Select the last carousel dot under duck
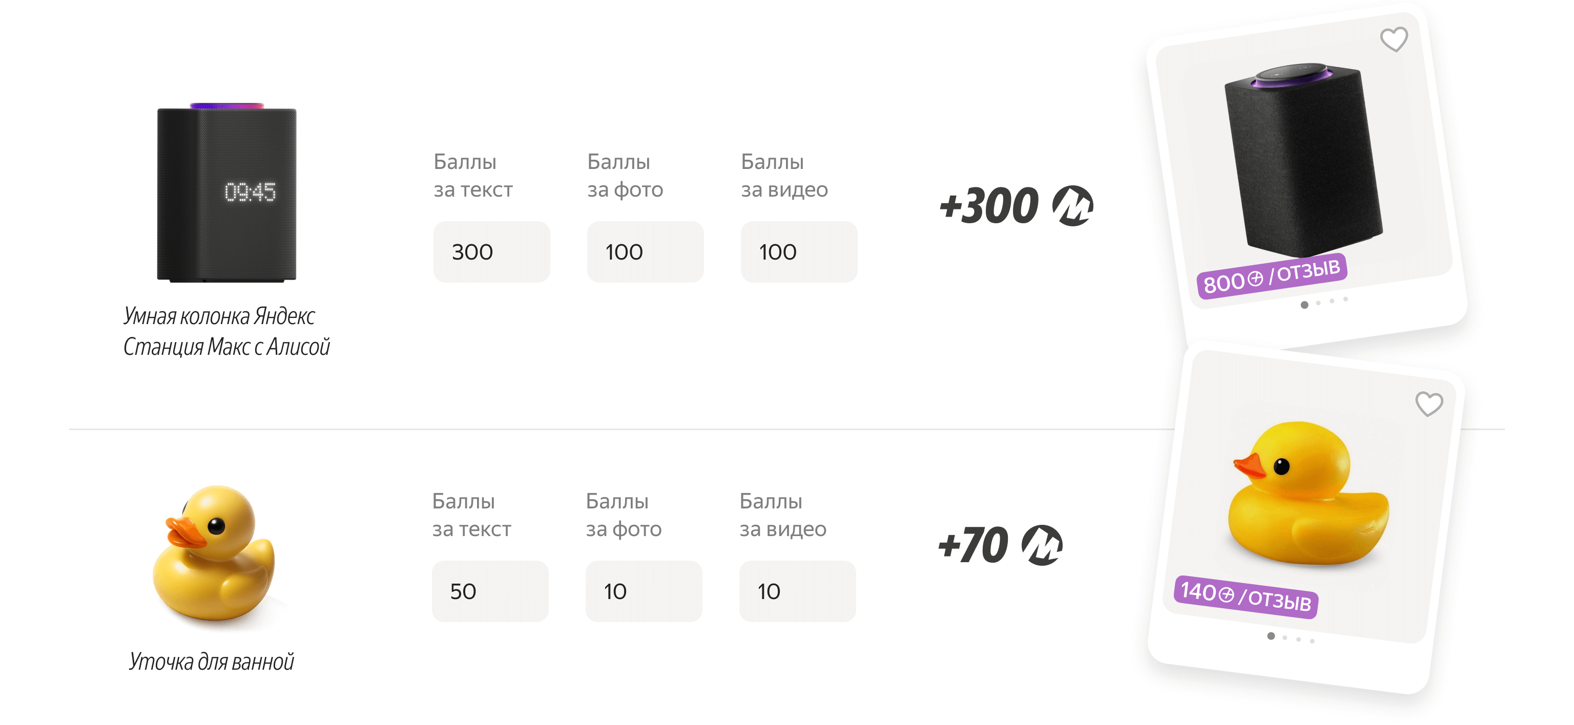 point(1312,641)
